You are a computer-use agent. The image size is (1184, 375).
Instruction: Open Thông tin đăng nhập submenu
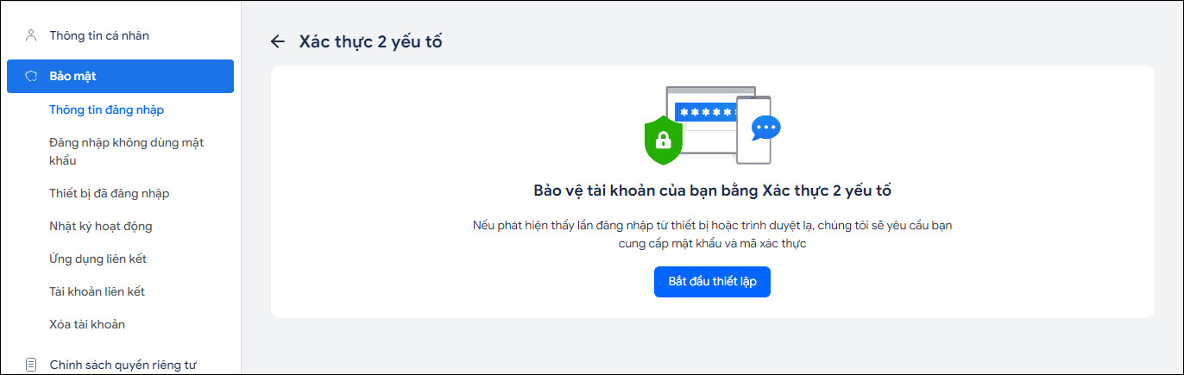tap(107, 109)
